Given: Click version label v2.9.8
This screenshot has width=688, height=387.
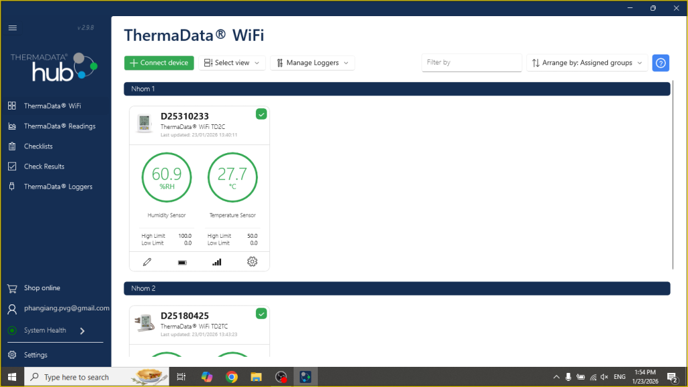Looking at the screenshot, I should [x=85, y=27].
